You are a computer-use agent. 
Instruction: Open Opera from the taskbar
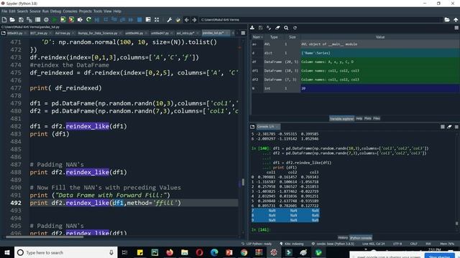(199, 252)
